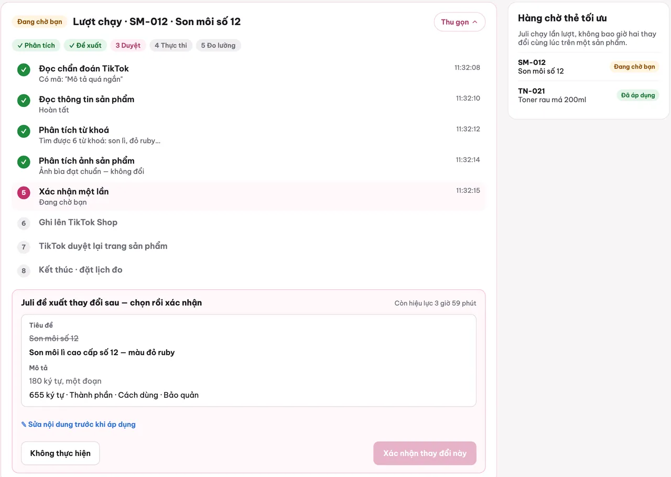Image resolution: width=671 pixels, height=477 pixels.
Task: Click the Hàng chờ thẻ tối ưu heading
Action: (x=562, y=18)
